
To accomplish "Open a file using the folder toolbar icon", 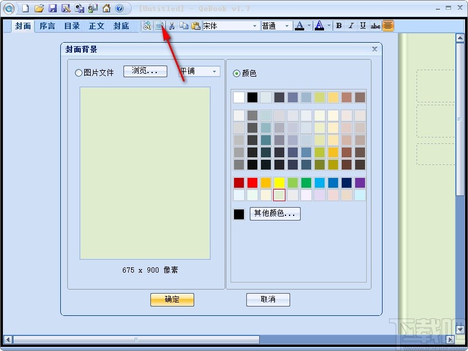I will point(39,8).
